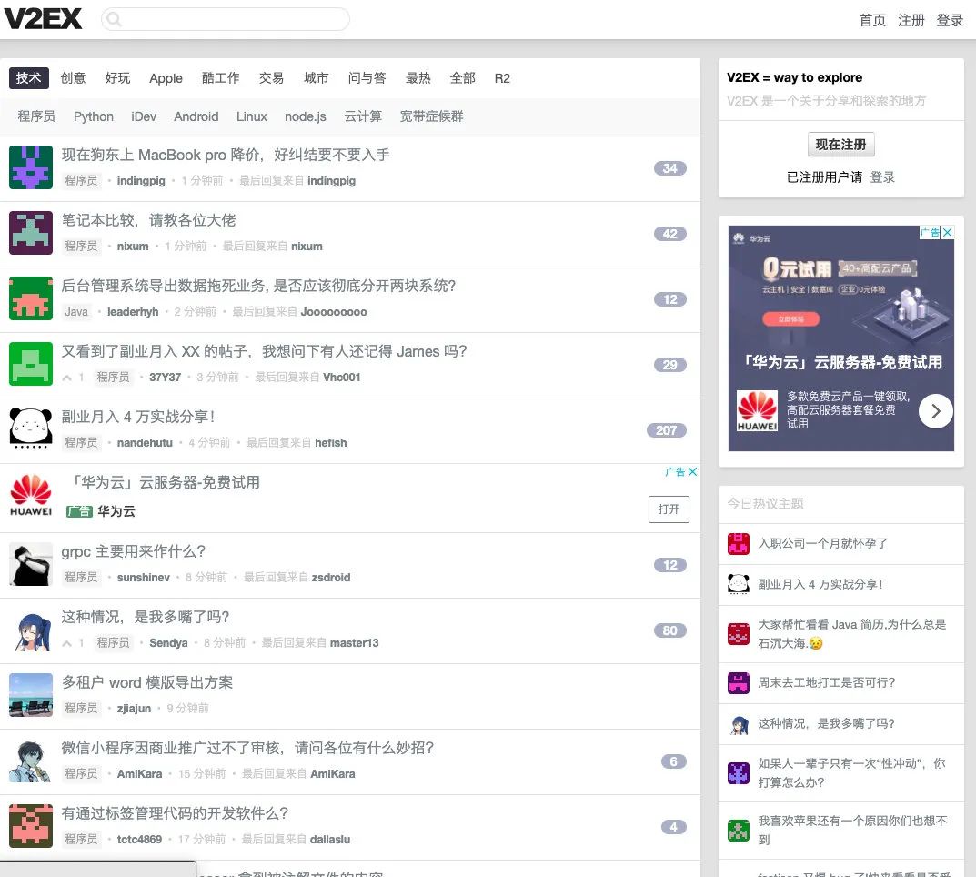The height and width of the screenshot is (877, 976).
Task: Click panda avatar in hot topics list
Action: click(739, 584)
